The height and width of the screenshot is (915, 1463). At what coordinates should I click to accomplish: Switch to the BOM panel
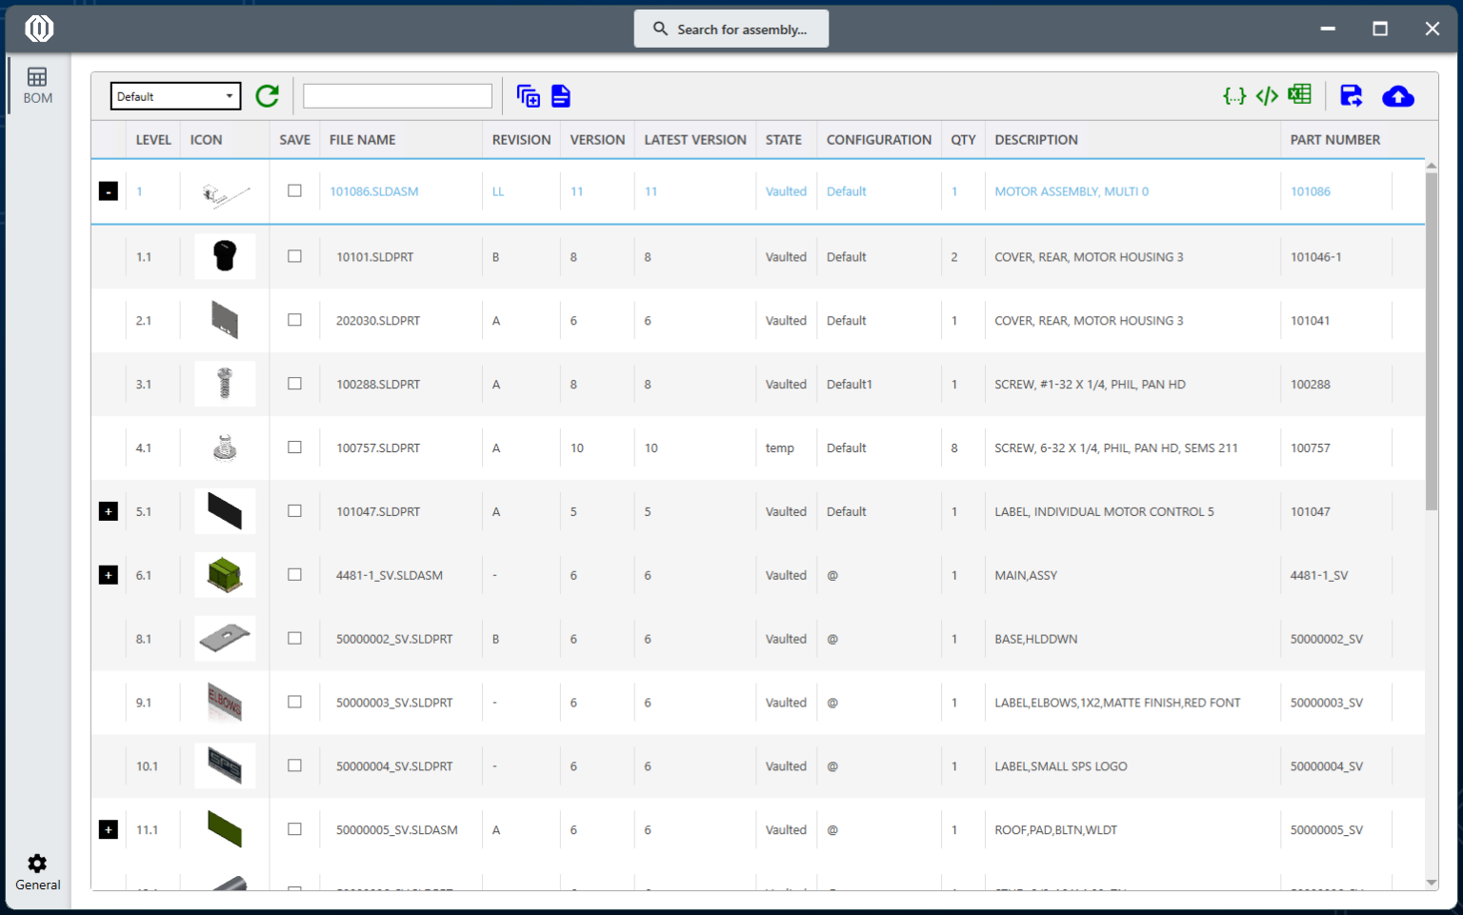(x=37, y=84)
